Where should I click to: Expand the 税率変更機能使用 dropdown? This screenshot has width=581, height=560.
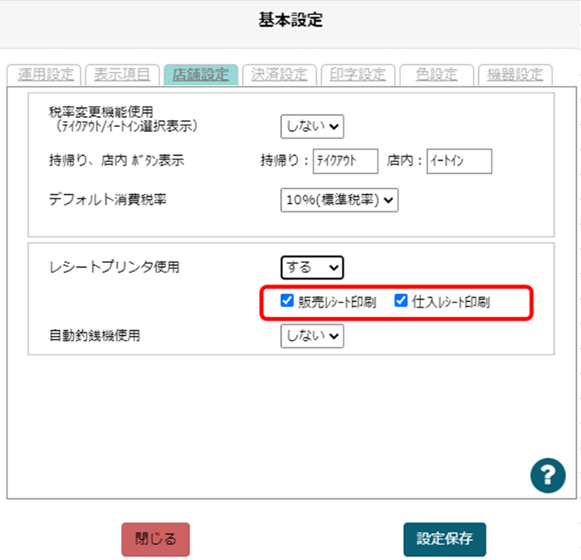(x=312, y=126)
